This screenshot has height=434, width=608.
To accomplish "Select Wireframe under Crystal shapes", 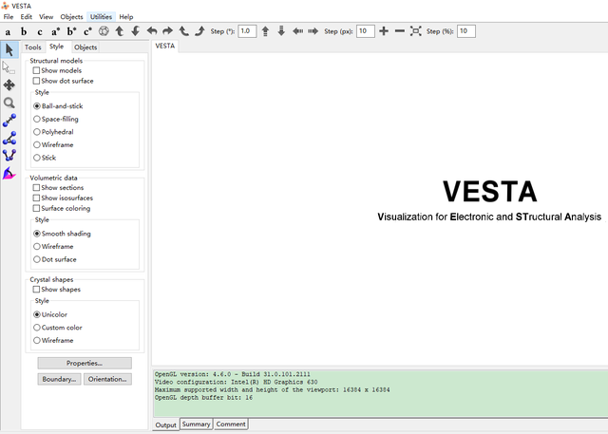I will point(37,341).
